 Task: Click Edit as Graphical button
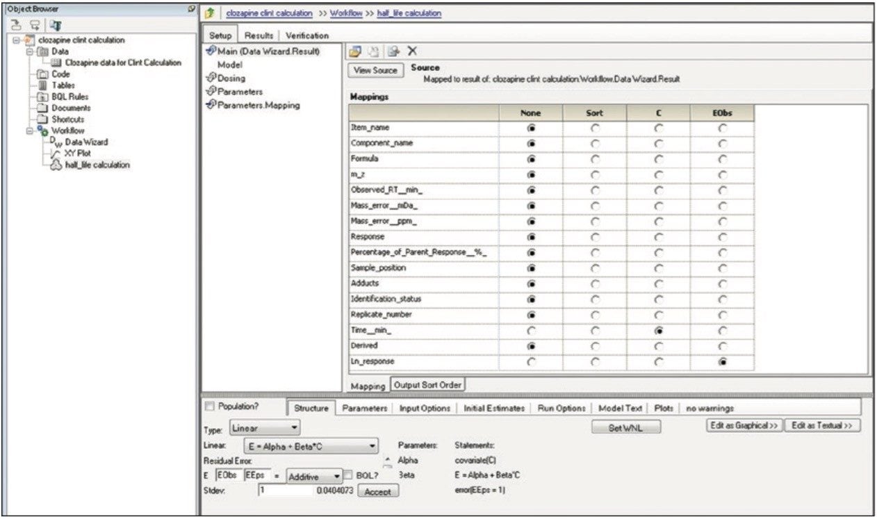744,425
